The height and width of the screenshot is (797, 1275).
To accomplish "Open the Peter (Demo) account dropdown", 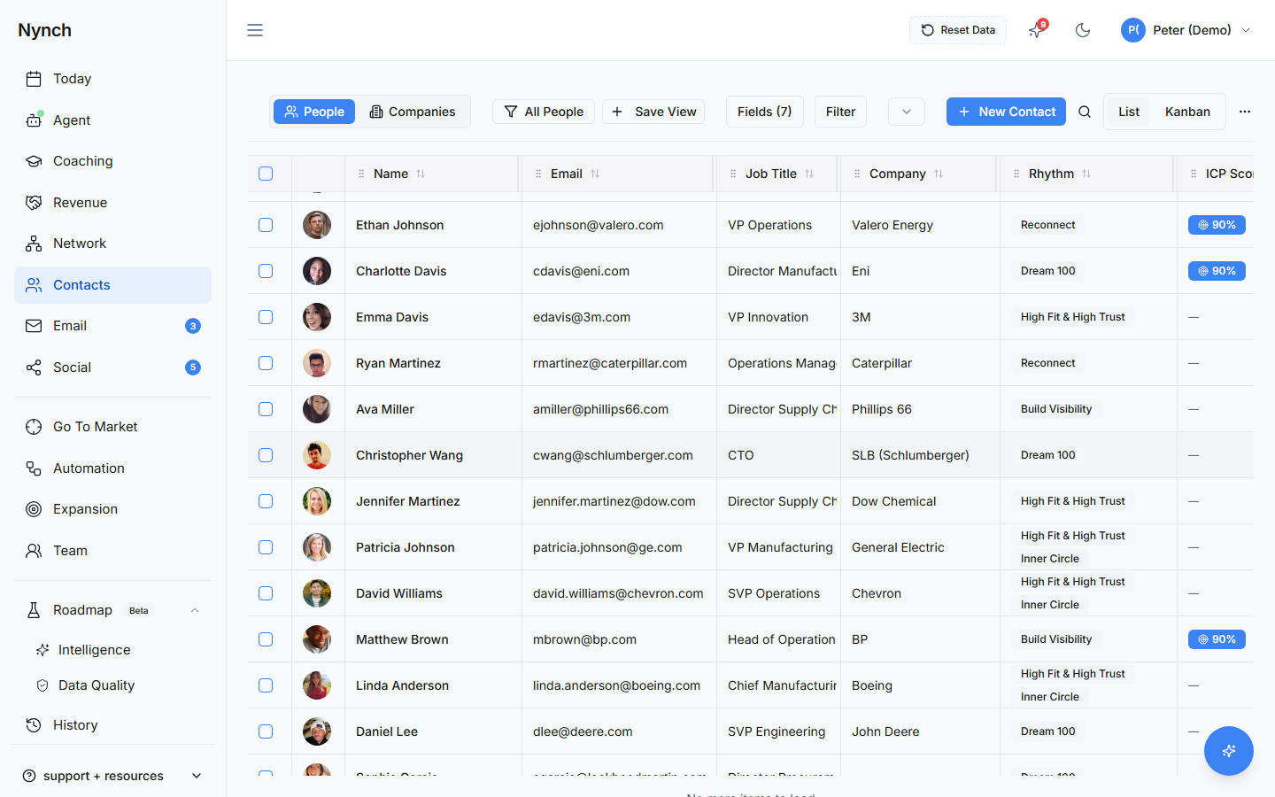I will point(1186,30).
